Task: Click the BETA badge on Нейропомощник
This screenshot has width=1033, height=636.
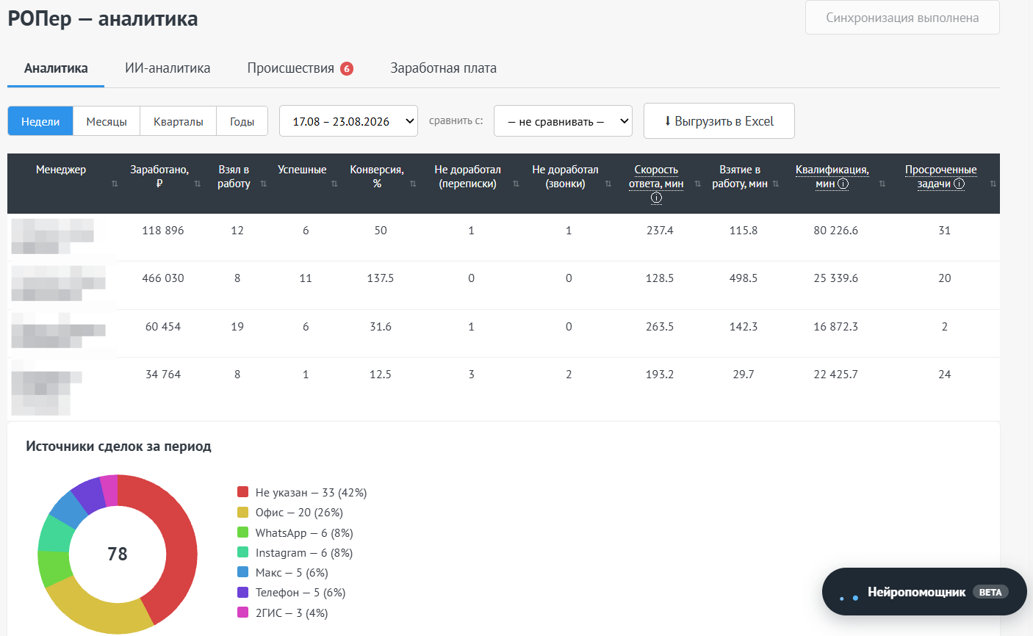Action: pos(990,592)
